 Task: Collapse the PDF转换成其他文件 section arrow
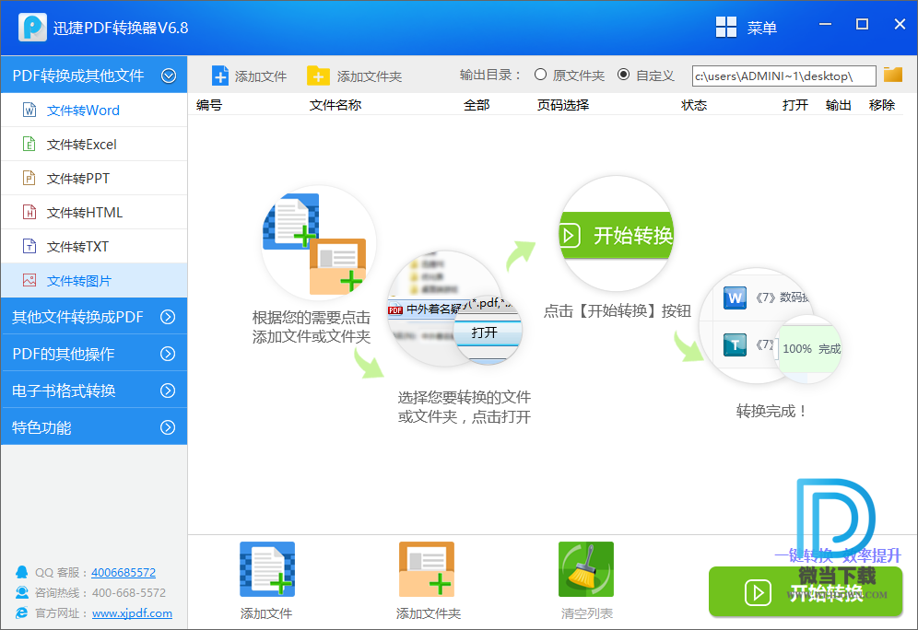(x=169, y=76)
